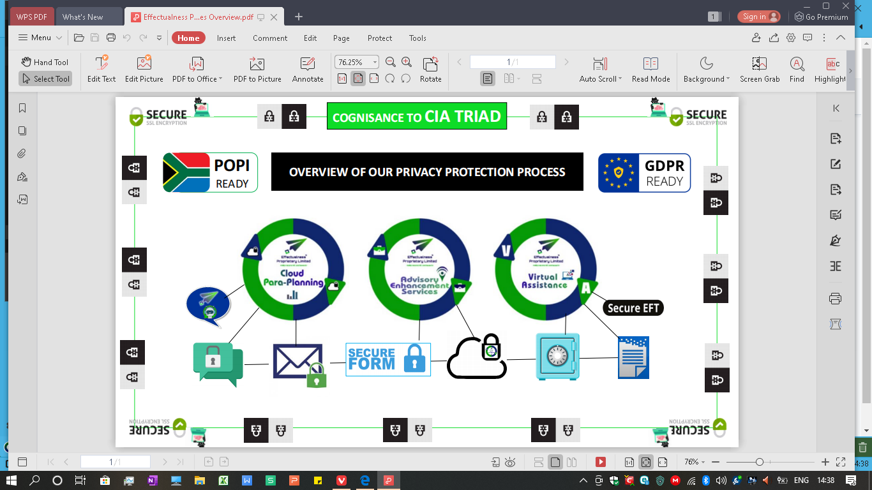Select the Hand Tool

coord(45,62)
